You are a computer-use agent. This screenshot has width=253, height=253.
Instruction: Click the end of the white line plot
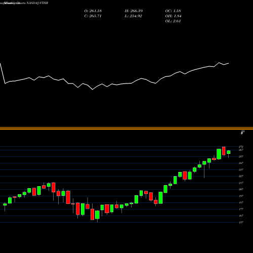coord(229,63)
